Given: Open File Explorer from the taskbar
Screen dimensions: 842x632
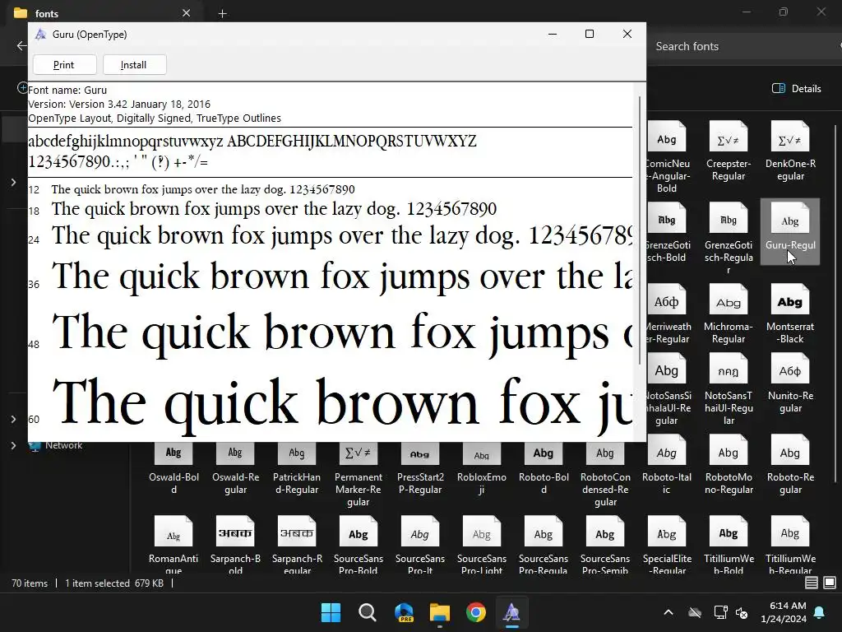Looking at the screenshot, I should click(x=440, y=612).
